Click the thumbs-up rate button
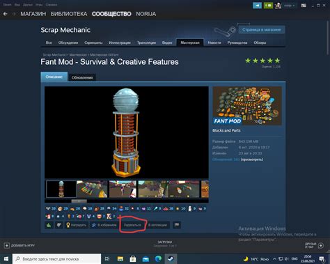The image size is (330, 264). pos(49,225)
